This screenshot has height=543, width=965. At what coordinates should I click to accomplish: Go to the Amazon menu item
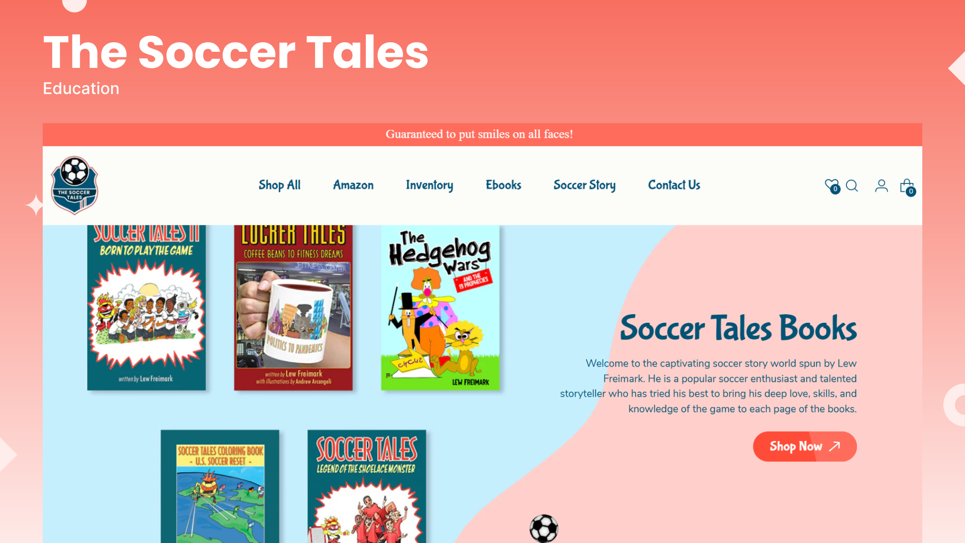(353, 185)
